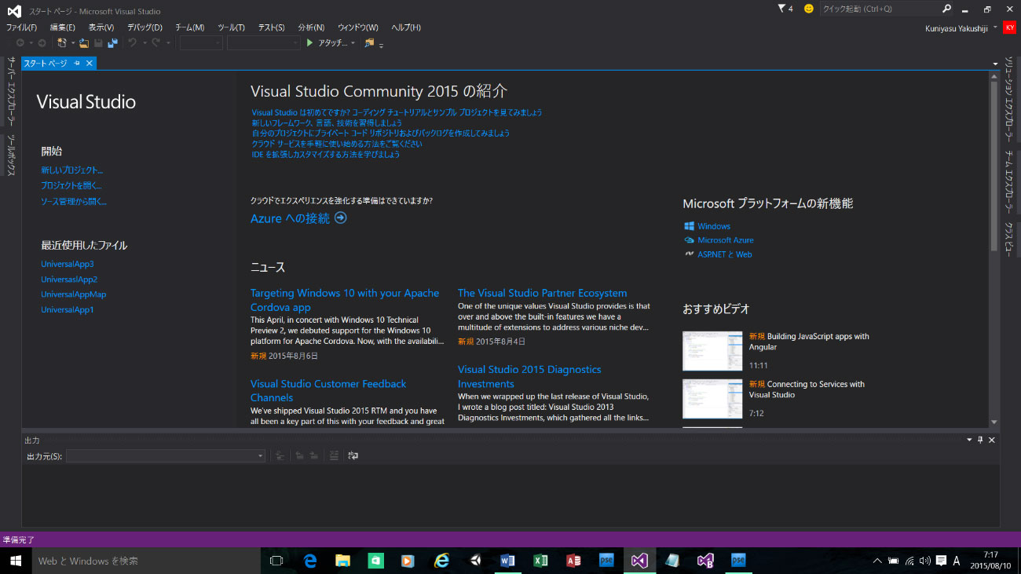Pin the Start Page tab

pyautogui.click(x=77, y=63)
